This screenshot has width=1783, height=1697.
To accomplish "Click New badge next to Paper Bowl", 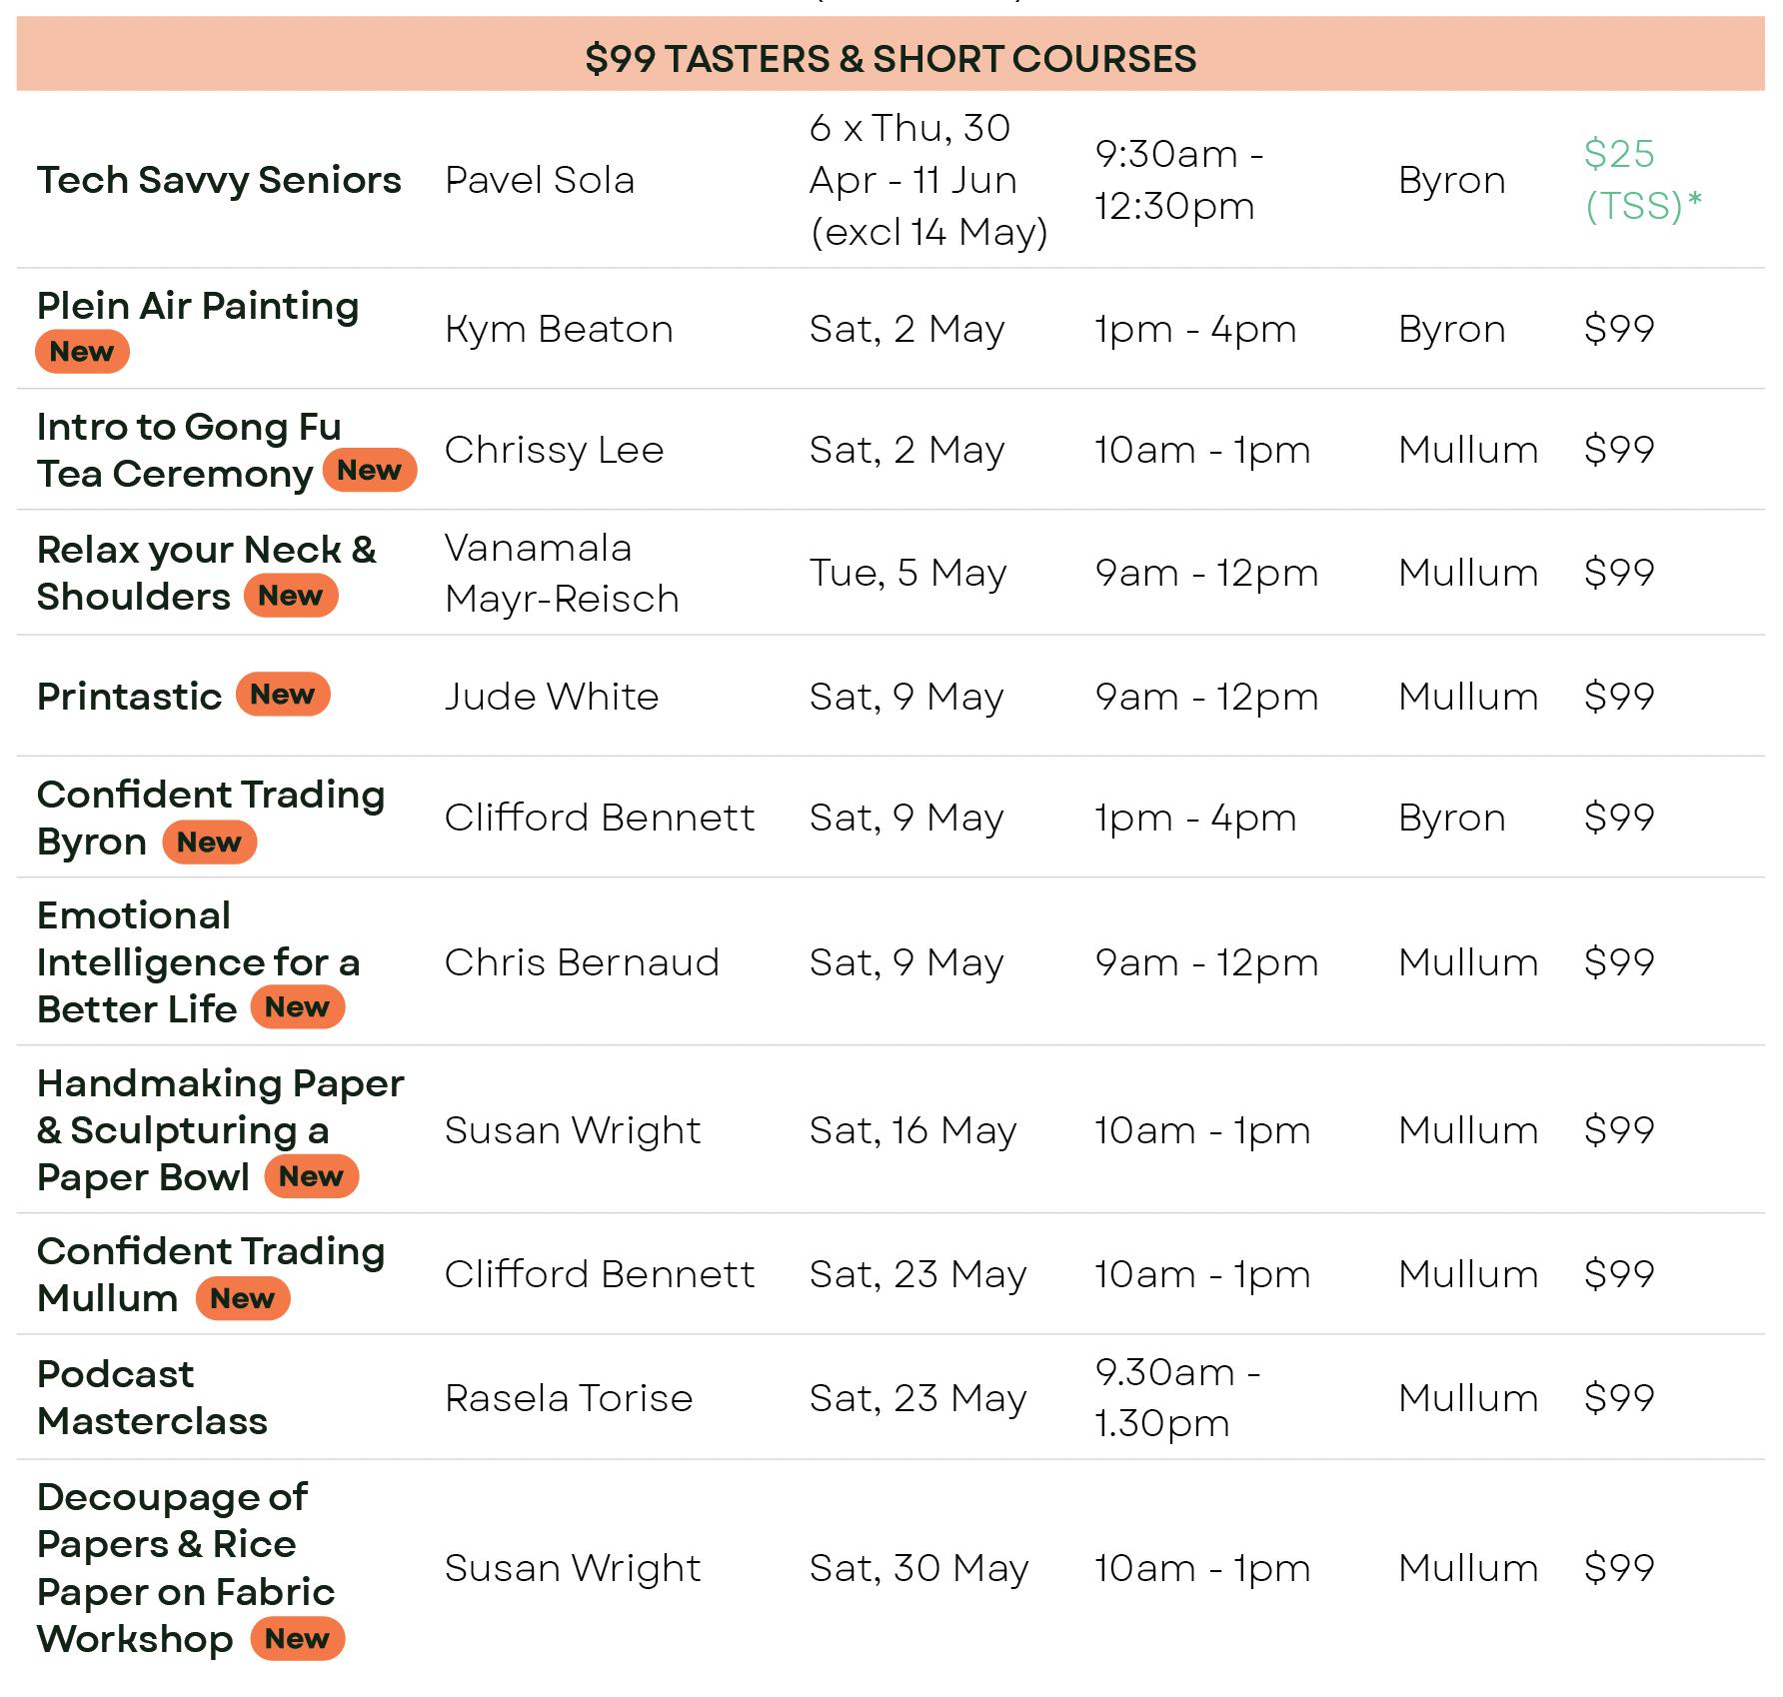I will (311, 1176).
